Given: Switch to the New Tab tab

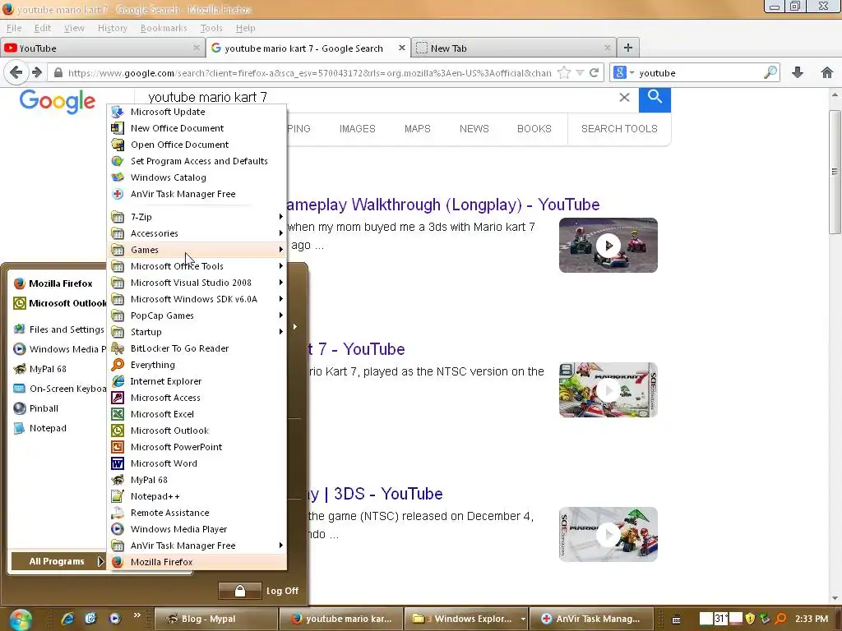Looking at the screenshot, I should pyautogui.click(x=514, y=48).
